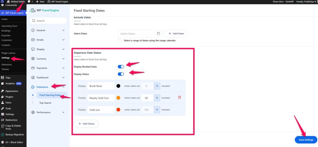Image resolution: width=318 pixels, height=147 pixels.
Task: Click the Sold out label field
Action: (x=101, y=110)
